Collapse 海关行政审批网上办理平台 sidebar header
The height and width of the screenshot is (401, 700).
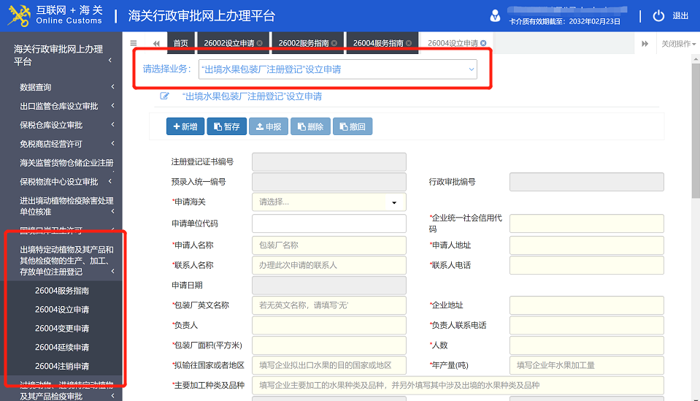click(61, 55)
